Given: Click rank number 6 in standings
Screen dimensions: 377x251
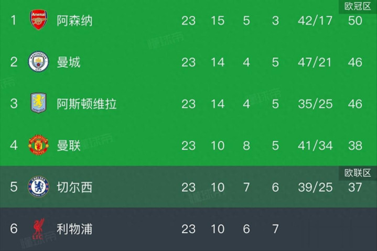Looking at the screenshot, I should click(14, 229).
